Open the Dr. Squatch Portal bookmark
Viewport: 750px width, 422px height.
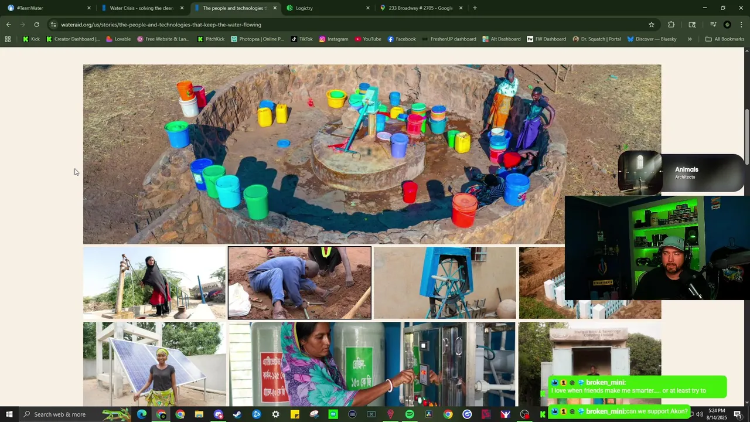596,39
